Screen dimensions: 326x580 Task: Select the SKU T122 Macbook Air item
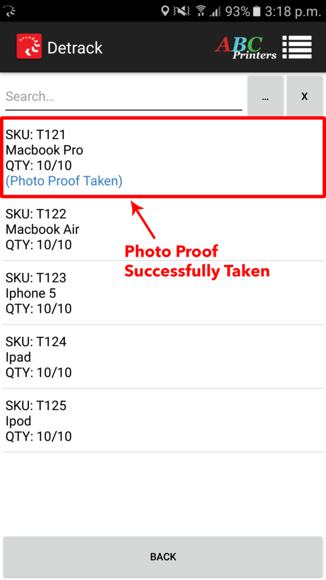coord(163,229)
